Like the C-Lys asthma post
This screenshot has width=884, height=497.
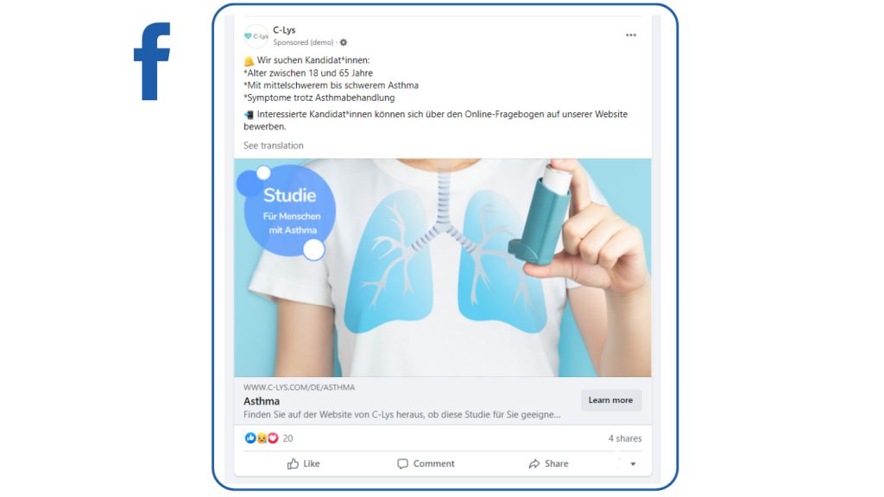click(x=303, y=463)
